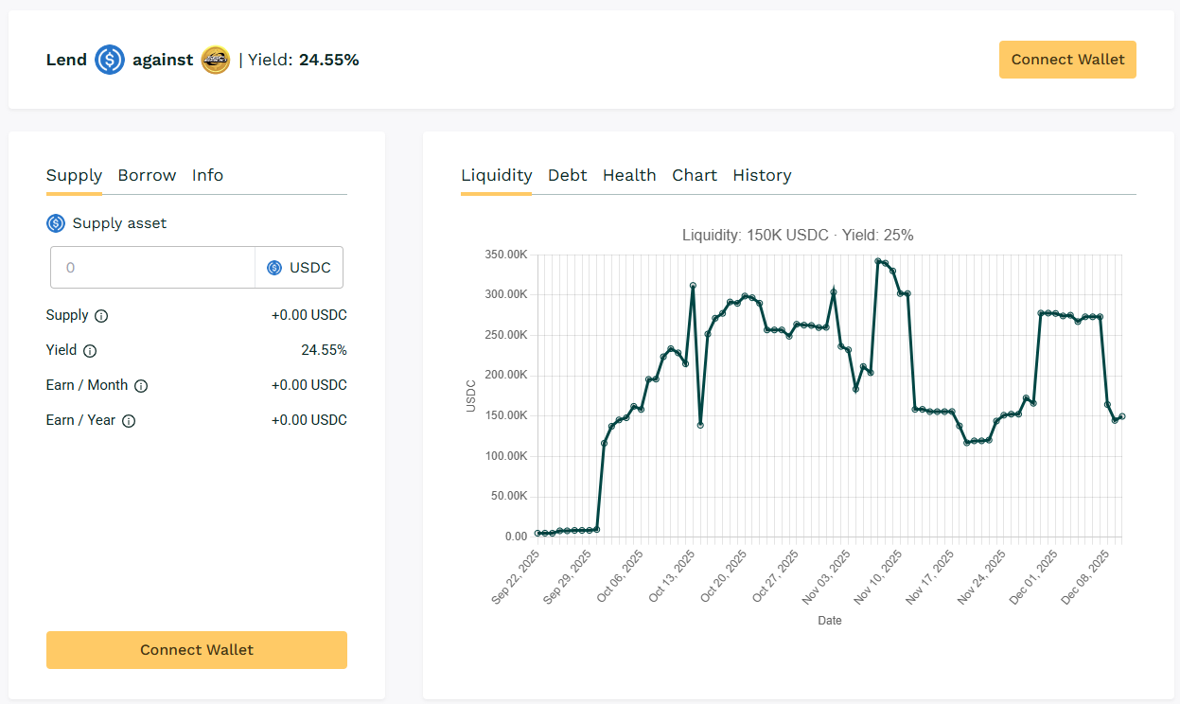
Task: Switch to the Borrow tab
Action: (147, 175)
